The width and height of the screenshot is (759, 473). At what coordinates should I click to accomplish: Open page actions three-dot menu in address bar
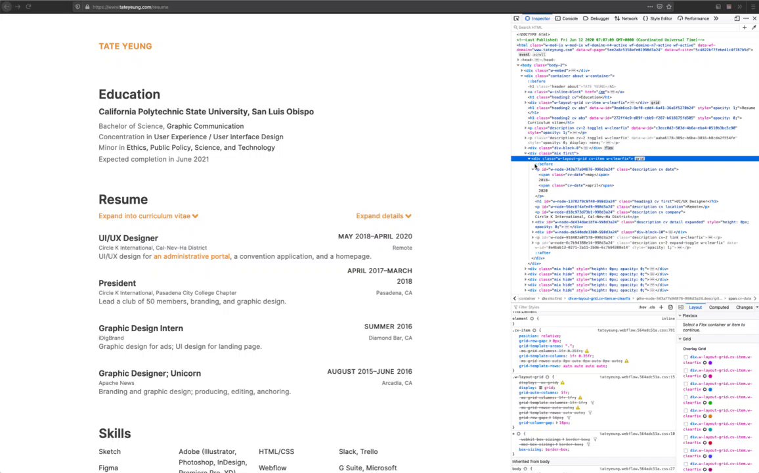(649, 7)
